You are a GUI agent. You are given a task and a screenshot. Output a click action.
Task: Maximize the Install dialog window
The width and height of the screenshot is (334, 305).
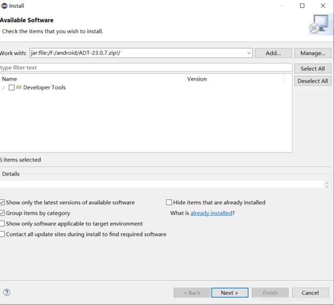302,6
